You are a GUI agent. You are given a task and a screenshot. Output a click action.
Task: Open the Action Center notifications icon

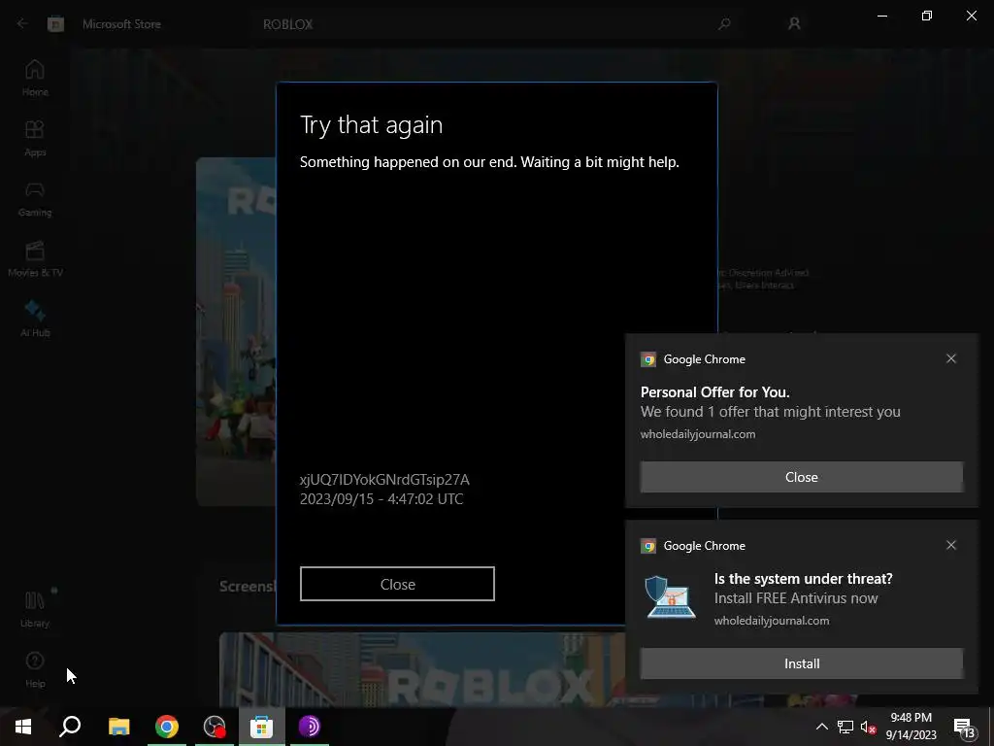tap(964, 727)
